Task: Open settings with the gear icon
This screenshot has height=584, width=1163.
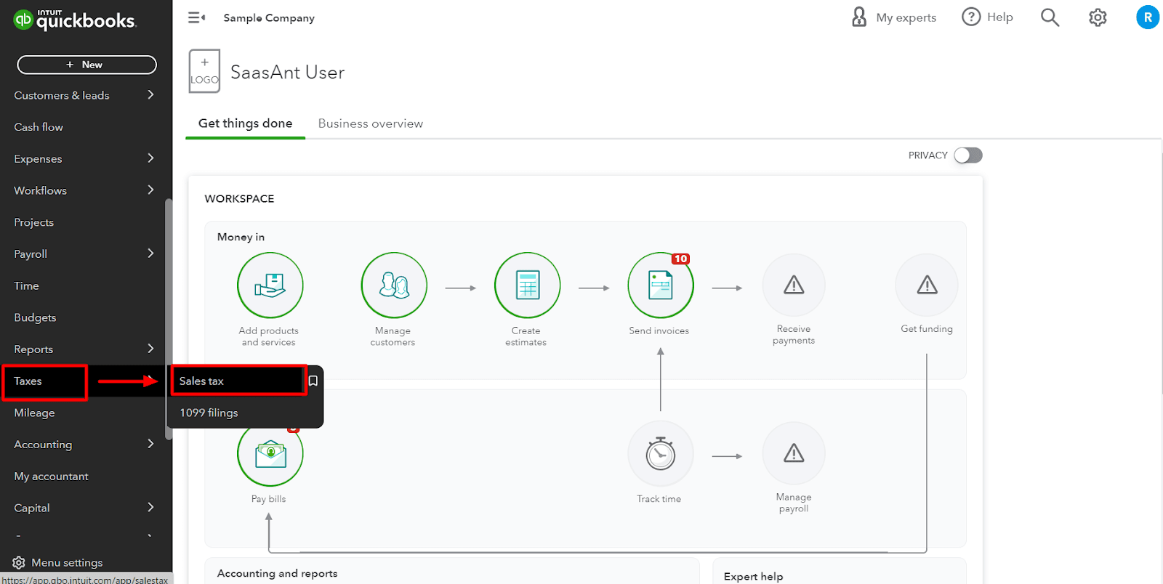Action: click(1098, 17)
